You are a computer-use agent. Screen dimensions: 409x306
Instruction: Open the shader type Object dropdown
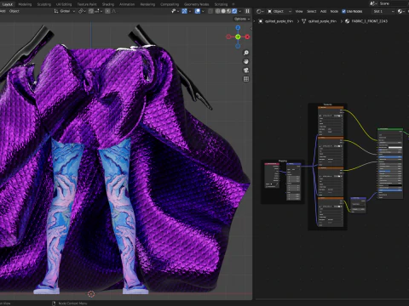click(x=279, y=11)
